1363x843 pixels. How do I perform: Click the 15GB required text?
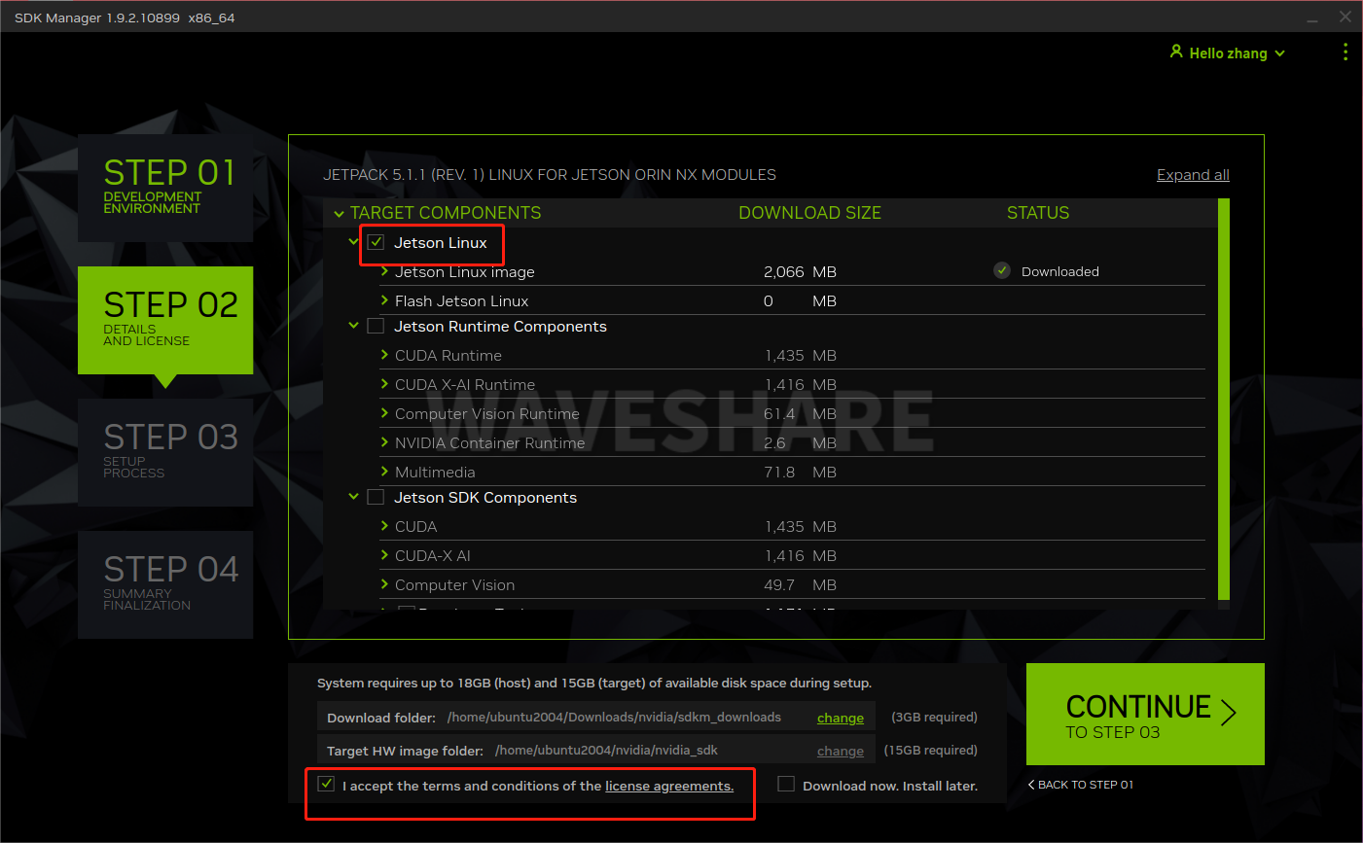[931, 750]
